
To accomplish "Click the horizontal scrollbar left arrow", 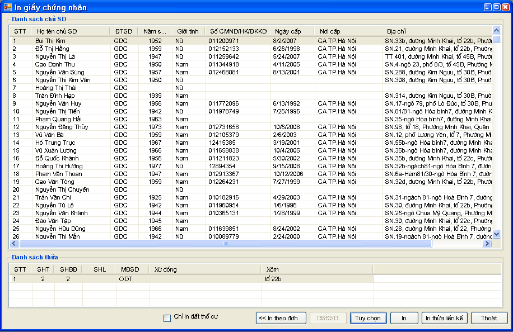I will tap(15, 244).
